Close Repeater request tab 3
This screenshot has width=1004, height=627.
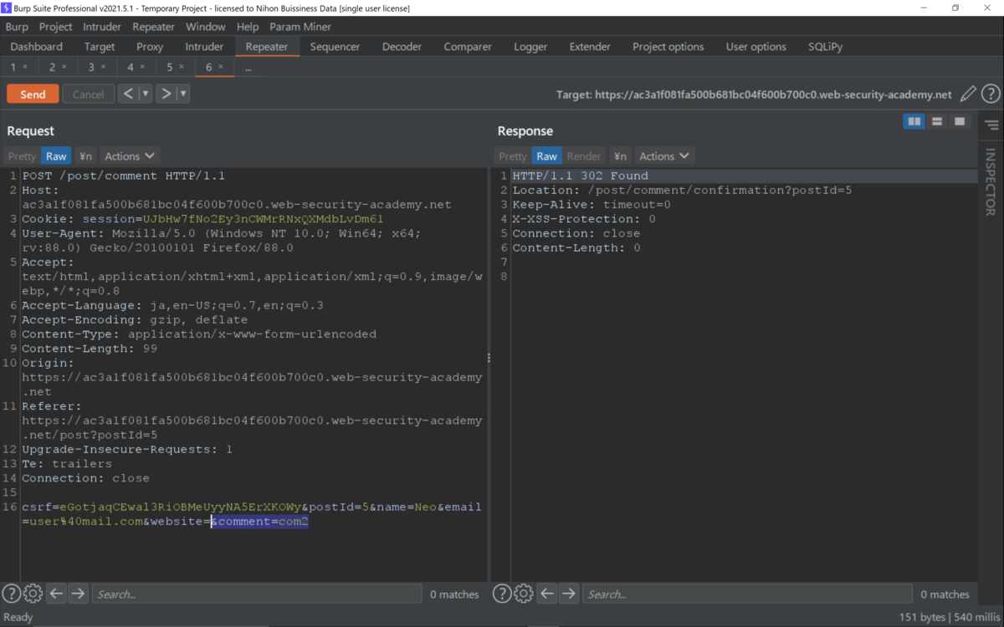pyautogui.click(x=103, y=67)
